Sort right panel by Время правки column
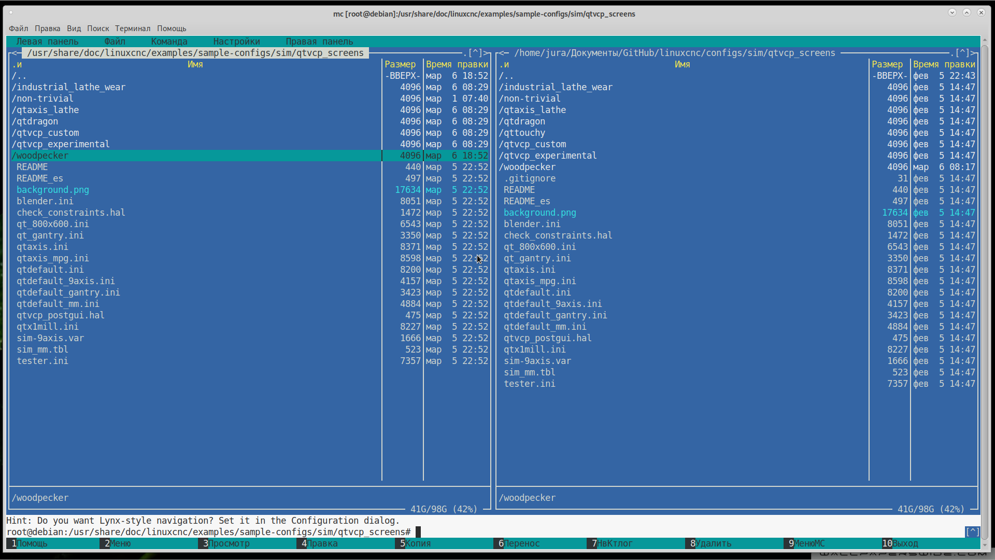This screenshot has height=560, width=995. click(944, 64)
